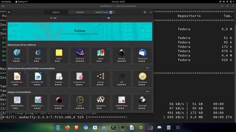Click the volume icon in top bar
The width and height of the screenshot is (236, 132).
pyautogui.click(x=224, y=1)
